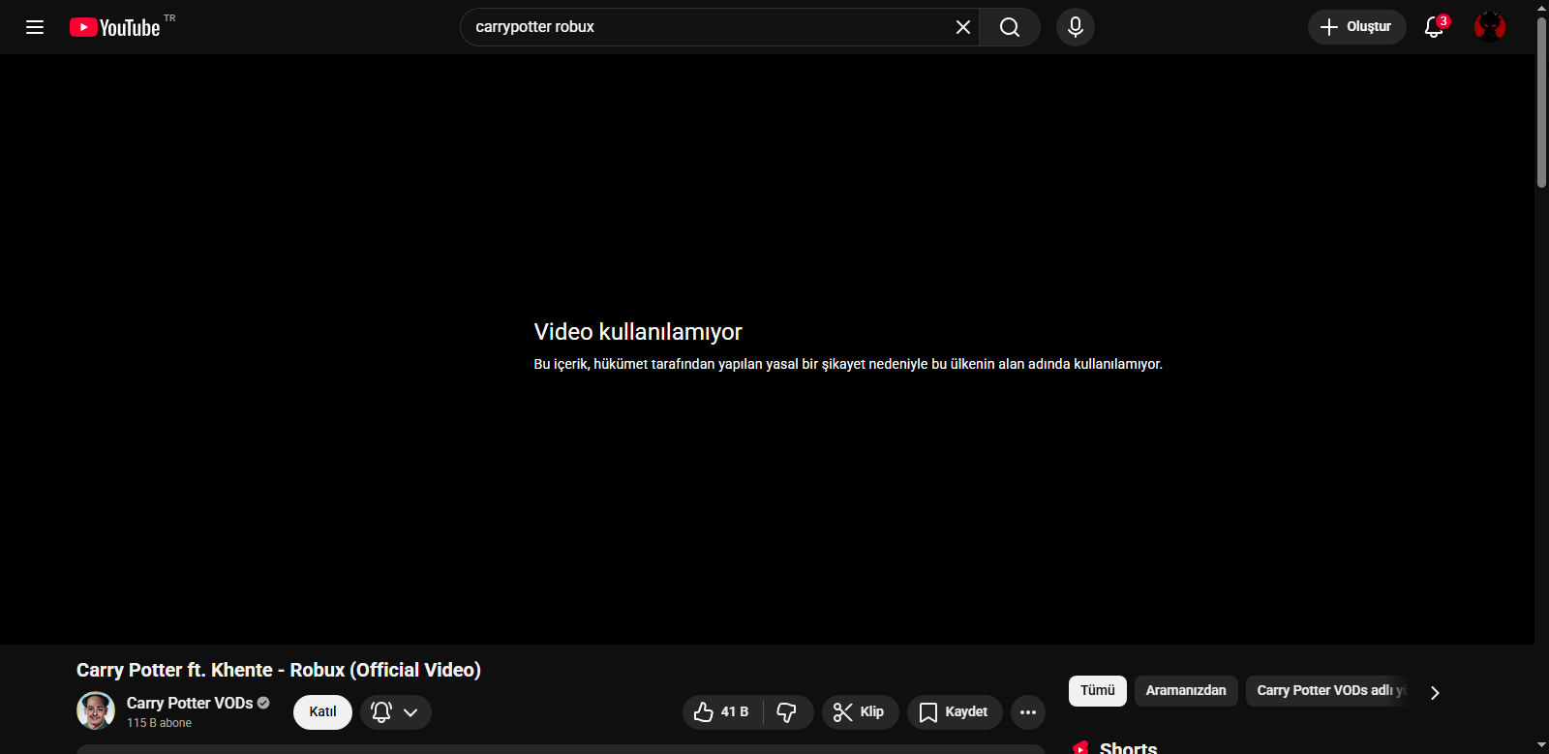Screen dimensions: 1549x754
Task: Create a clip with Klip
Action: tap(860, 712)
